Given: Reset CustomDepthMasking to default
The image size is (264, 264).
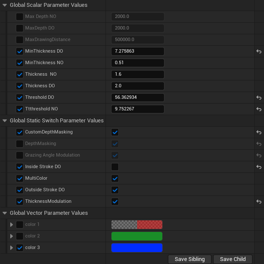Looking at the screenshot, I should coord(258,132).
